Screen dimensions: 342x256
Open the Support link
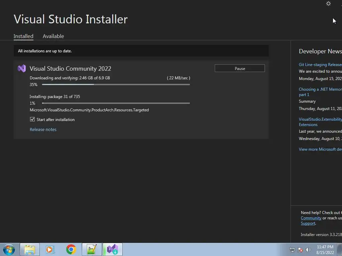(308, 223)
